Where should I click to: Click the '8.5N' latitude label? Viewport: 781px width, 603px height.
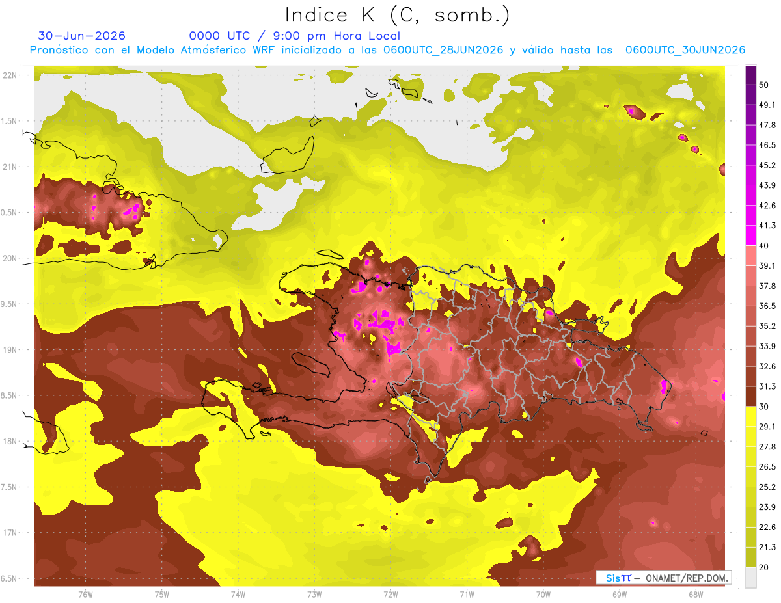tap(9, 395)
